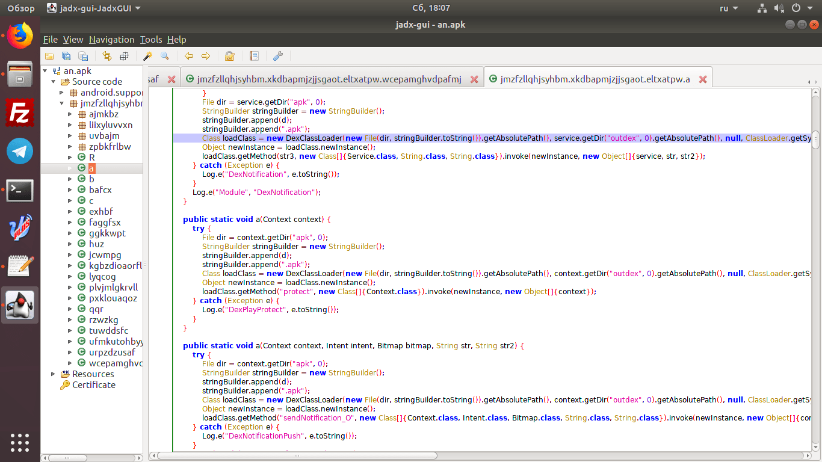Toggle the deobfuscation padlock button

tap(229, 56)
